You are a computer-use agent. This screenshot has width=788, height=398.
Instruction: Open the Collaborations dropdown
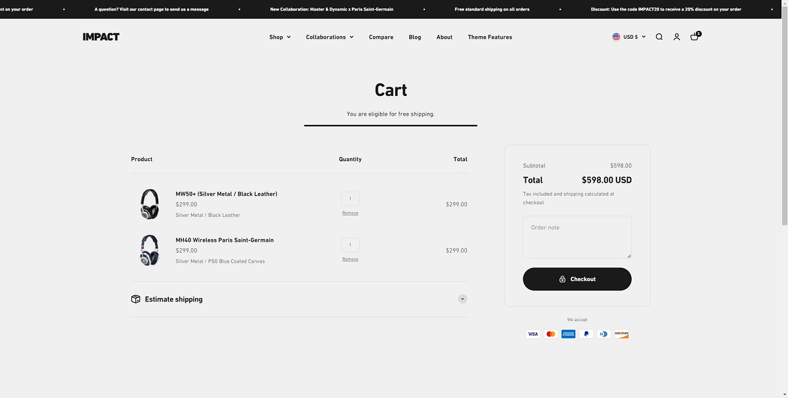pyautogui.click(x=329, y=37)
